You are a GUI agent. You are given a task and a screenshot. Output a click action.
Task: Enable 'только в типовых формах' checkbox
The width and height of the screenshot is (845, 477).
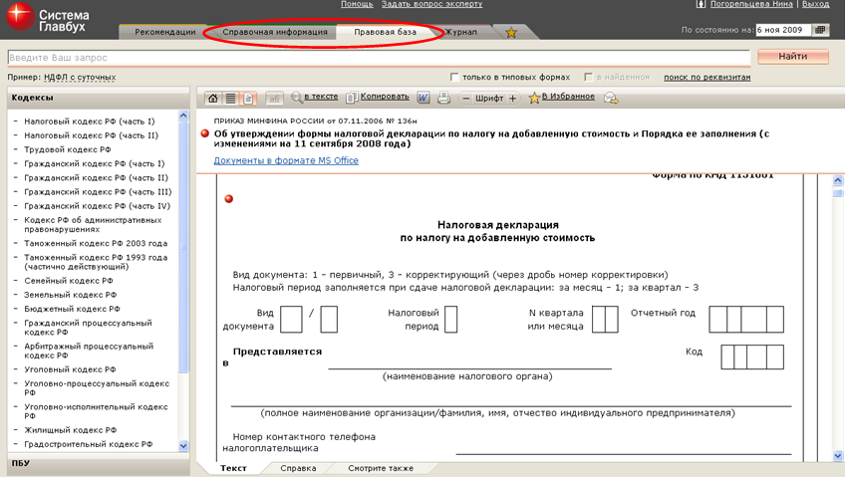point(454,77)
